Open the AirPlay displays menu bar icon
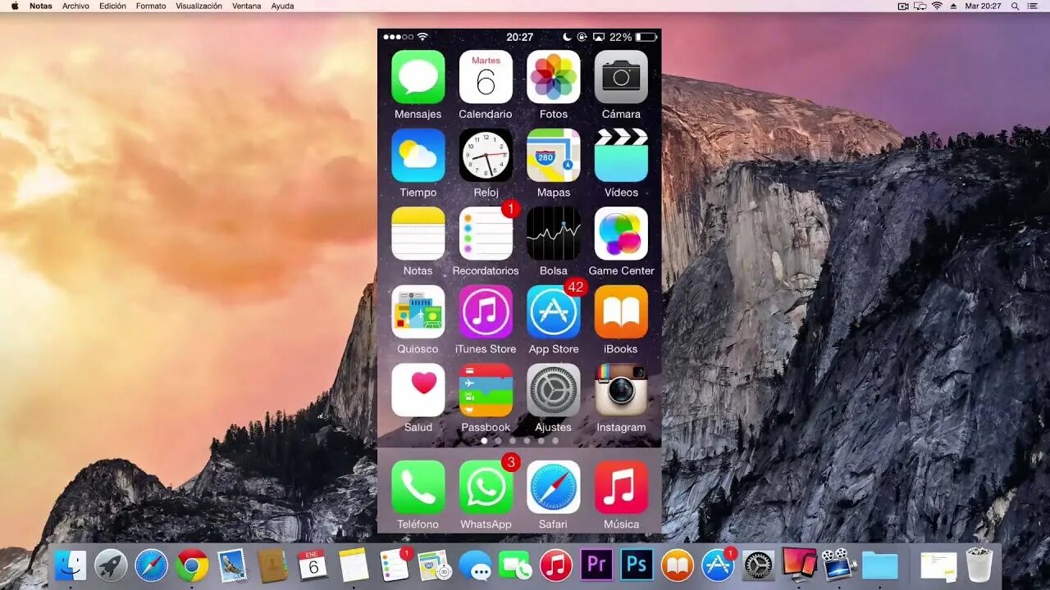The width and height of the screenshot is (1050, 590). (920, 6)
